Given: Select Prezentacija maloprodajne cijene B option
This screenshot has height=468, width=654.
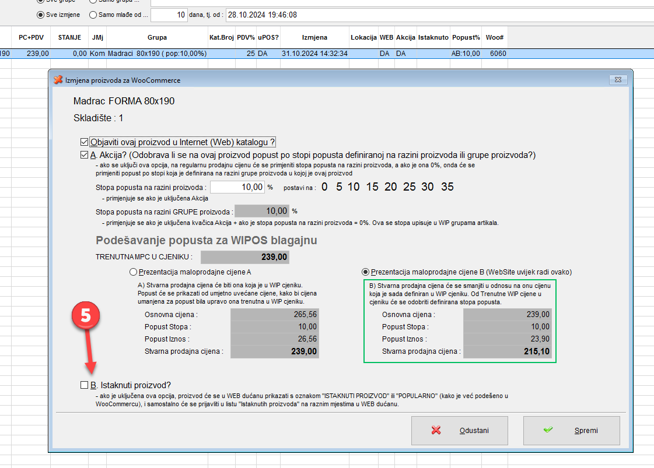Looking at the screenshot, I should pyautogui.click(x=366, y=272).
